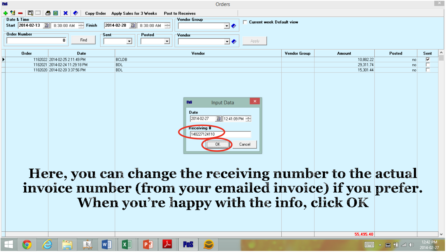
Task: Edit the selected order with pencil icon
Action: [13, 13]
